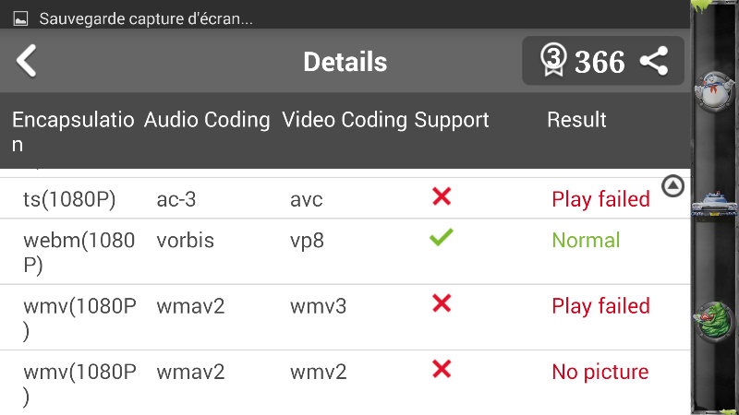Open the Sauvegarde capture d'écran notification
The image size is (739, 415).
159,18
